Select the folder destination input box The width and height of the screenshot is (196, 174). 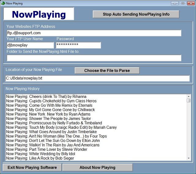(x=94, y=58)
